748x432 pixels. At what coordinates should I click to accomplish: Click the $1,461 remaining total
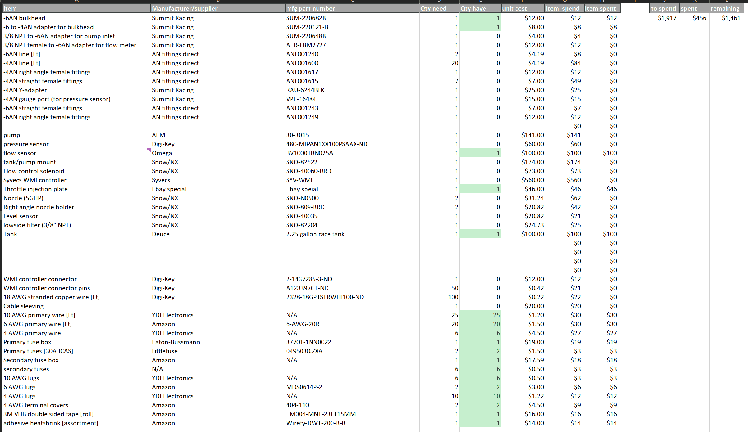(x=727, y=18)
